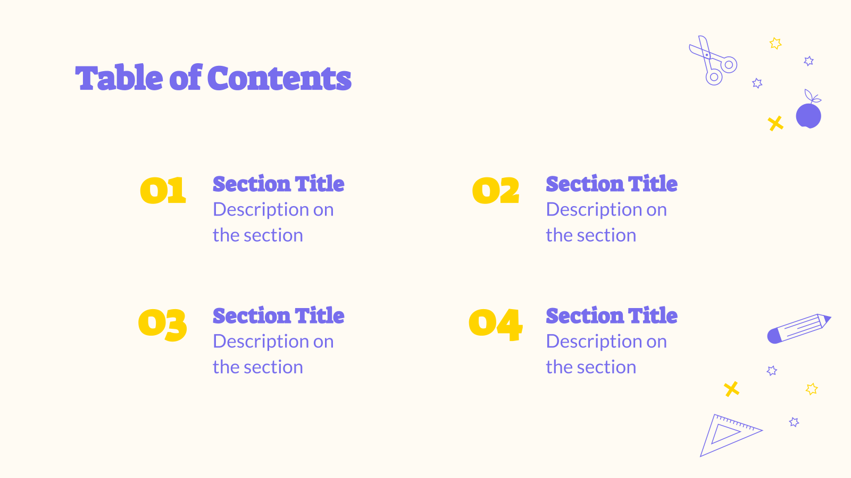Viewport: 851px width, 478px height.
Task: Select Section Title next to 03
Action: pos(279,315)
